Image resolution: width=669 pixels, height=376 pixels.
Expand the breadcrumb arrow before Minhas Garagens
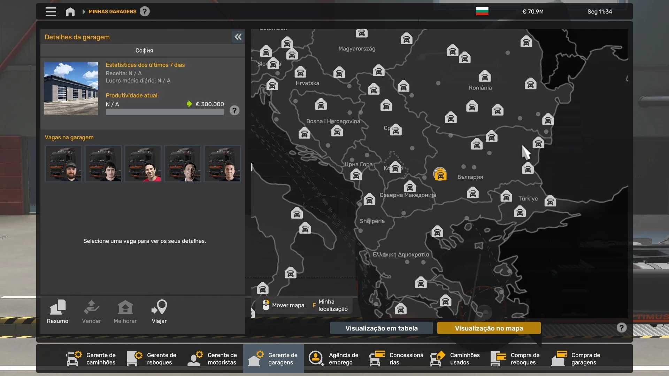click(x=84, y=11)
